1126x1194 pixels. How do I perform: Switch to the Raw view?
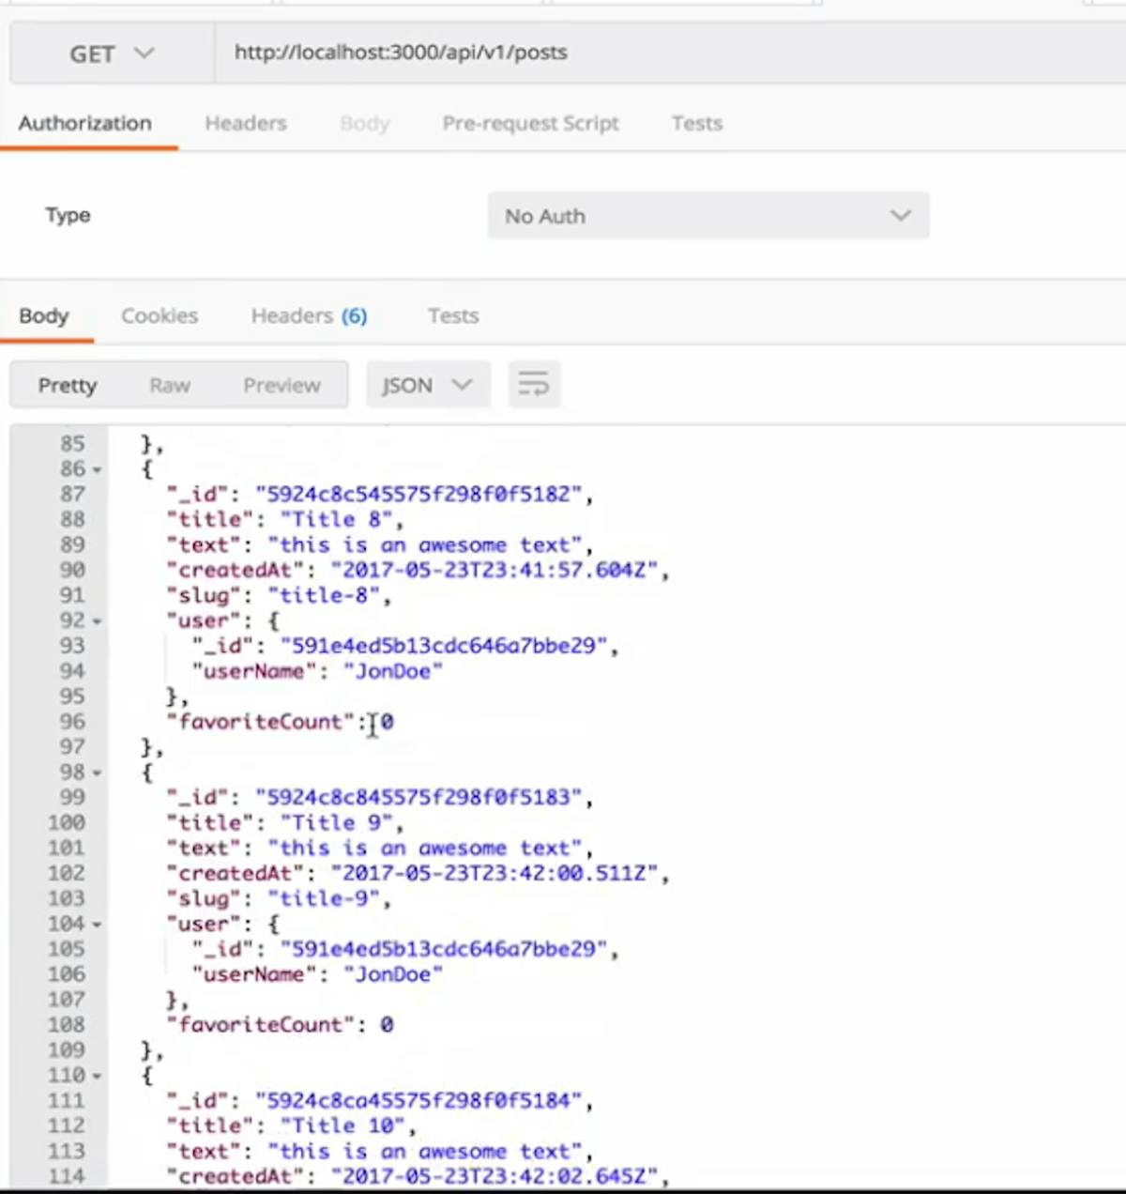[170, 386]
